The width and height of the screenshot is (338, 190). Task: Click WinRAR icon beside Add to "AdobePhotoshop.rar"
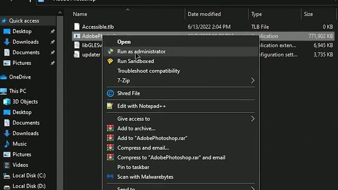(110, 138)
